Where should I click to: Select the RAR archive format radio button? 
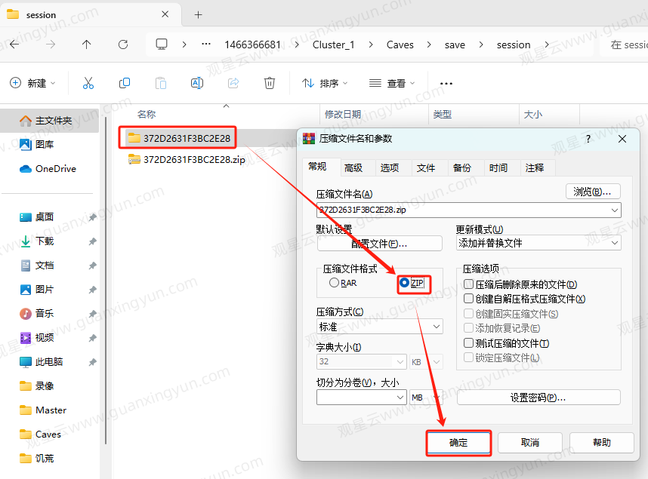coord(335,283)
